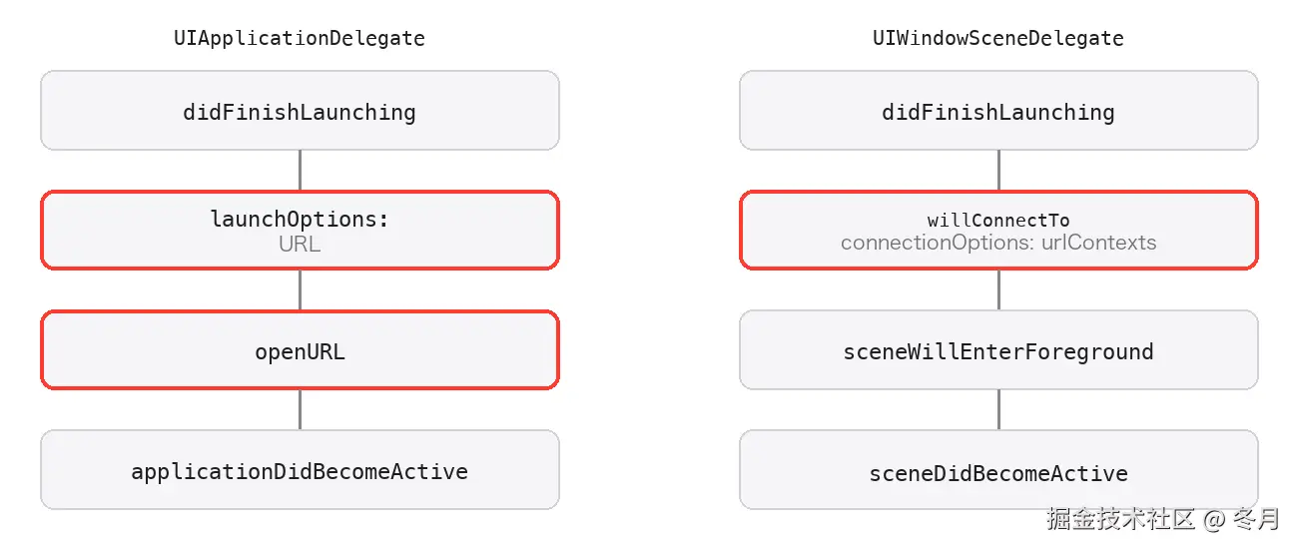Click the willConnectTo label text
Screen dimensions: 1299x550
point(998,221)
